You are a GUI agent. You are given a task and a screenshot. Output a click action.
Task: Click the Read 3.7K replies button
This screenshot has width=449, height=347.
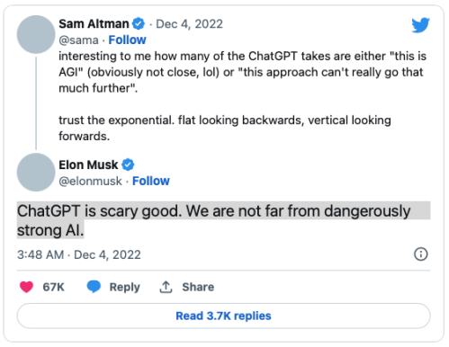(224, 316)
